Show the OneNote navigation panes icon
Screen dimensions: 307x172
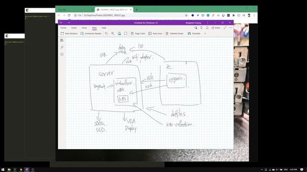62,40
